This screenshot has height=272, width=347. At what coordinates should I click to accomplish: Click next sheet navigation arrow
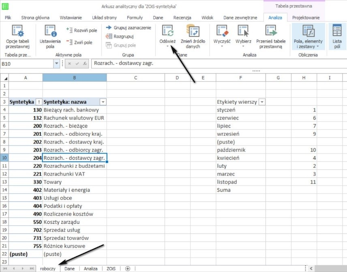coord(23,268)
